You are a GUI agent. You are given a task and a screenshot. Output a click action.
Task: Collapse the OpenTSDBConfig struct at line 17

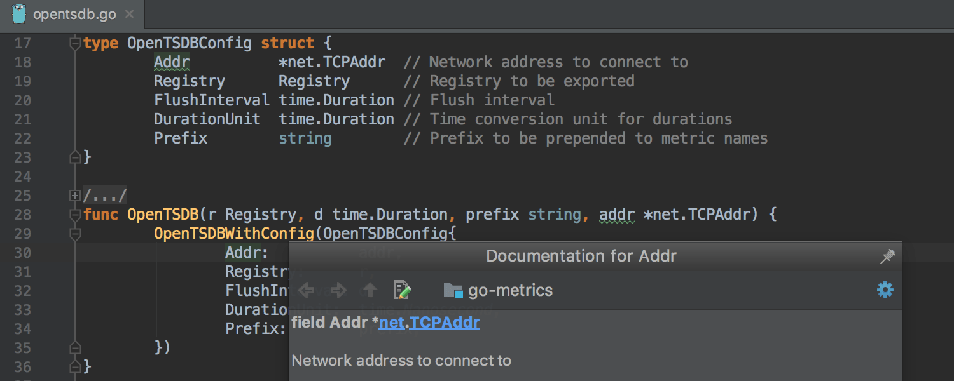pos(75,44)
